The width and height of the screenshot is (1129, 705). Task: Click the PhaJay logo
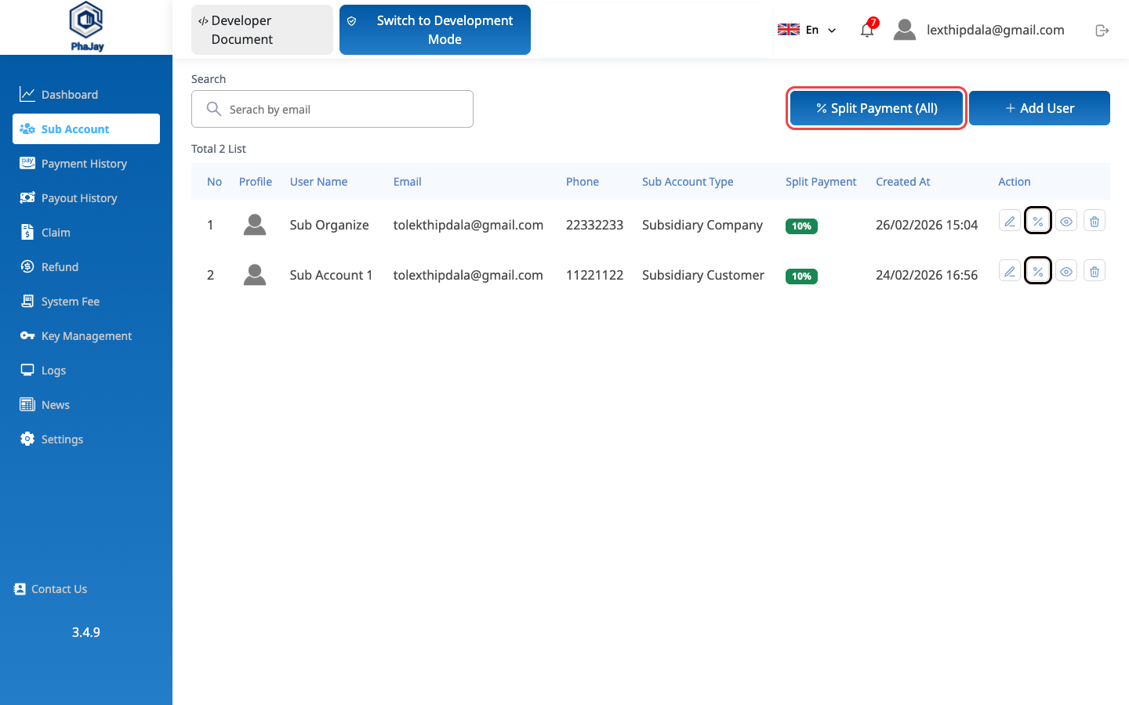[x=86, y=27]
